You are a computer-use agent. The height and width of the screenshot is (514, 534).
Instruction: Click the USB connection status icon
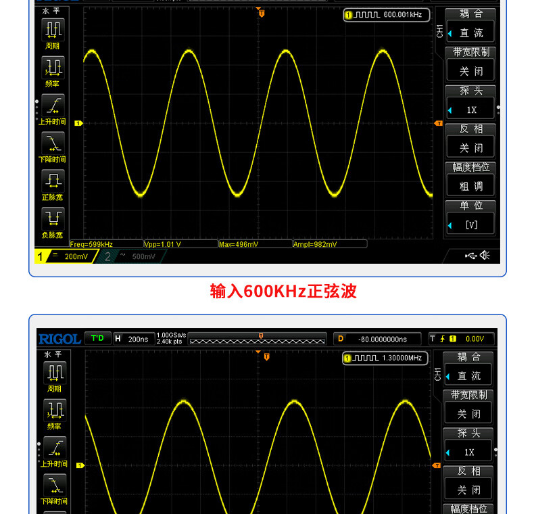tap(470, 255)
